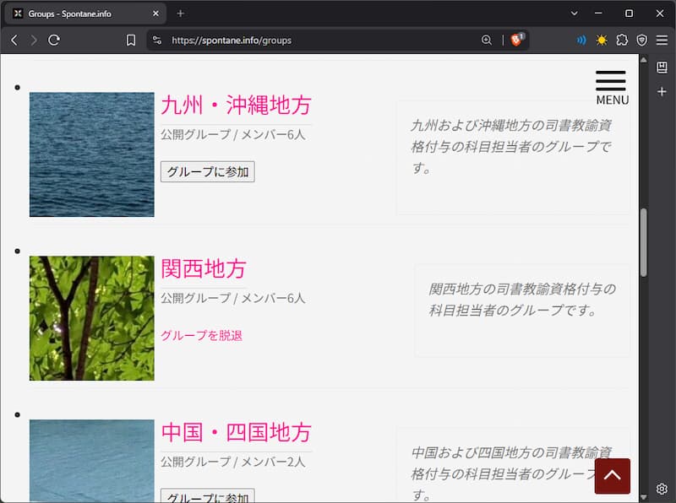This screenshot has height=503, width=676.
Task: Join the 九州・沖縄地方 group
Action: [x=207, y=172]
